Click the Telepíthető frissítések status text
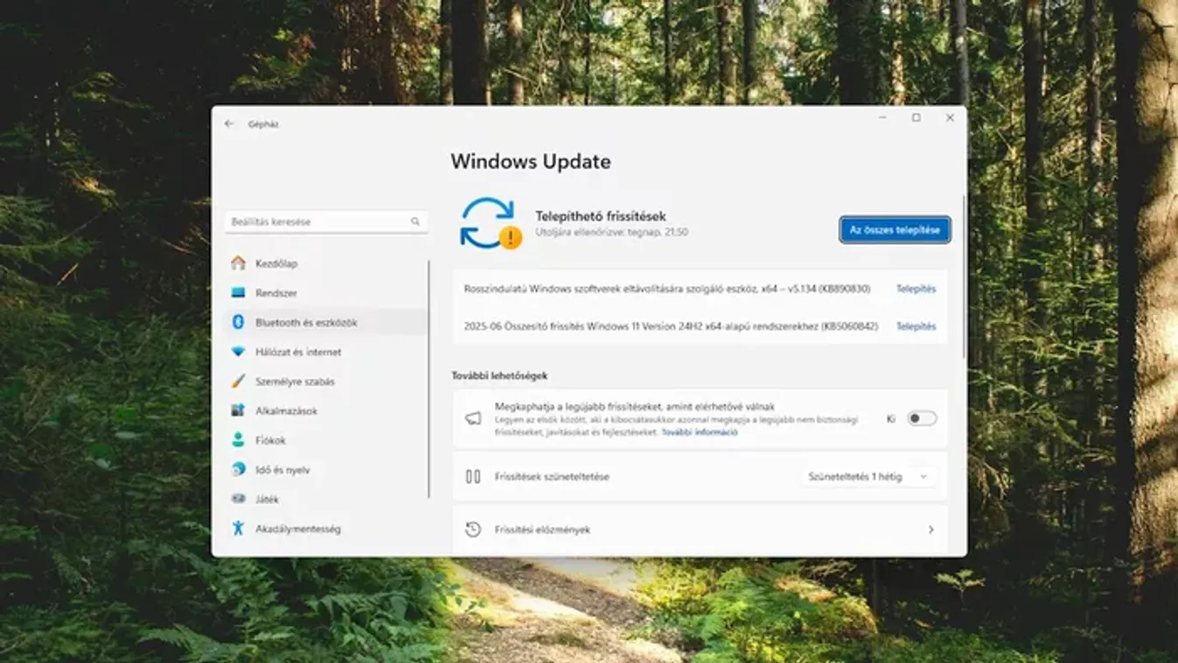Viewport: 1178px width, 663px height. pyautogui.click(x=601, y=216)
